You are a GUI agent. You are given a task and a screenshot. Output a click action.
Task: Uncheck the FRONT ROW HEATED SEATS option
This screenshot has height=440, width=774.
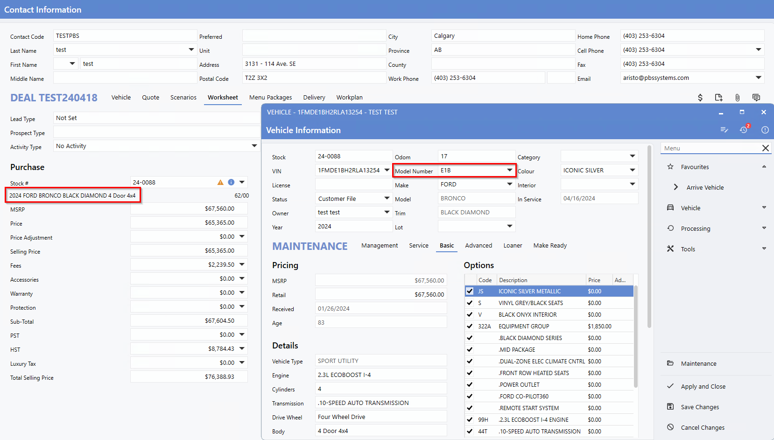pos(470,373)
